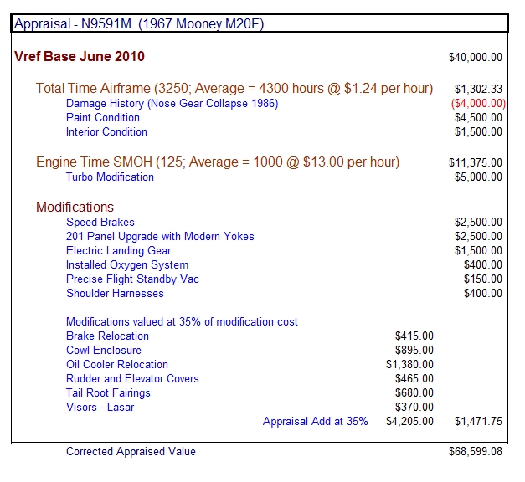
Task: Select the Total Time Airframe line
Action: point(234,89)
